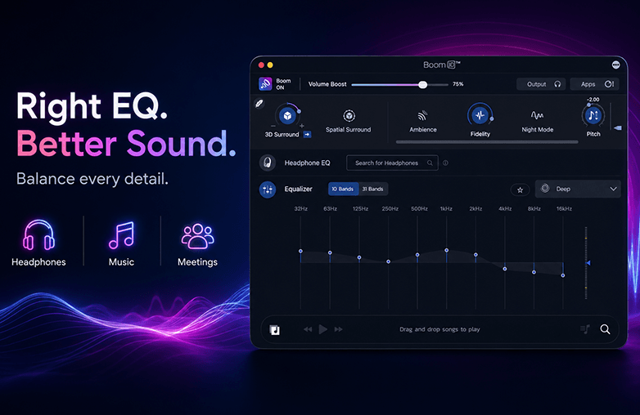Click the magnifier in headphone search
This screenshot has width=640, height=415.
pyautogui.click(x=430, y=163)
